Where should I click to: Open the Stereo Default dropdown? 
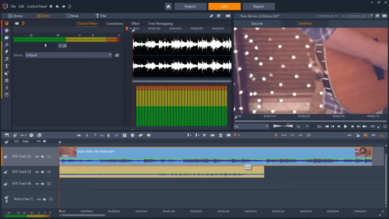point(68,55)
